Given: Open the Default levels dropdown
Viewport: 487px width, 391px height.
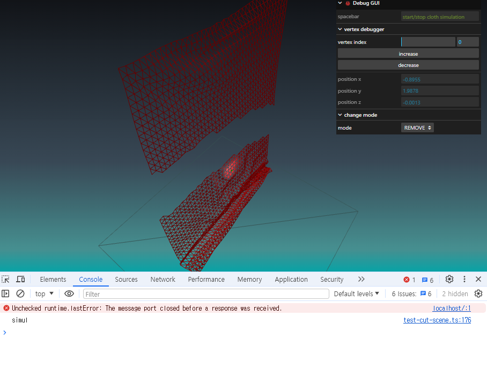Looking at the screenshot, I should point(356,294).
